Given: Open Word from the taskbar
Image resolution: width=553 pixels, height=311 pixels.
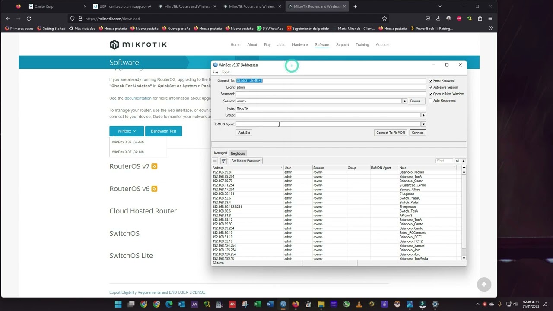Looking at the screenshot, I should point(270,304).
